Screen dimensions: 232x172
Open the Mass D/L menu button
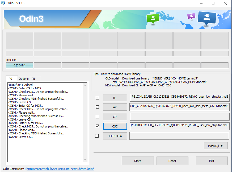(216, 146)
